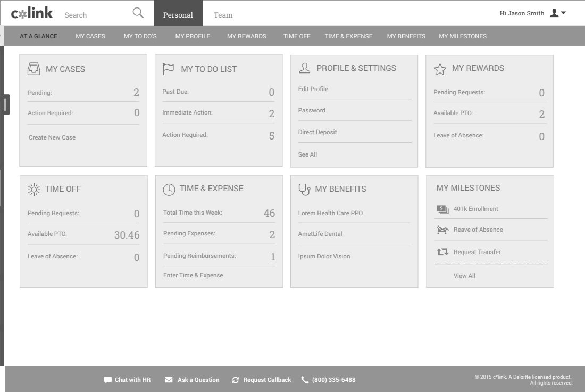585x392 pixels.
Task: Expand the collapsed left sidebar handle
Action: [x=6, y=104]
